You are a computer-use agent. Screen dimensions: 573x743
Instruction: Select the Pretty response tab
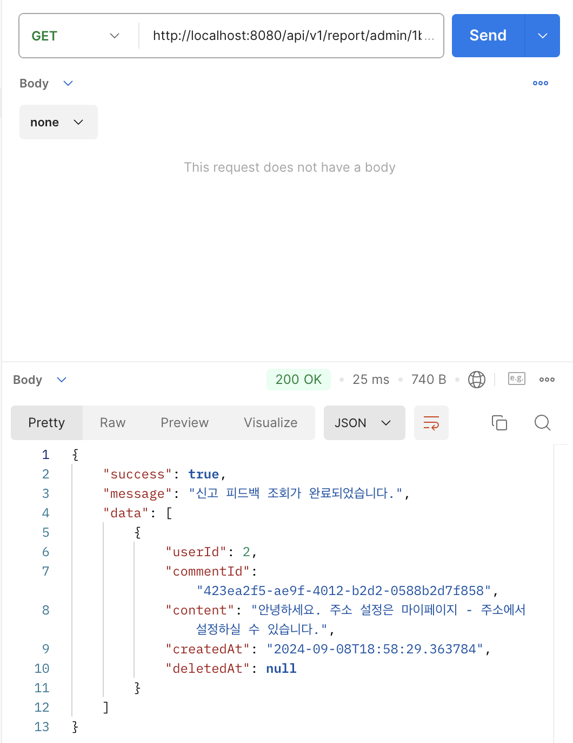[x=46, y=423]
